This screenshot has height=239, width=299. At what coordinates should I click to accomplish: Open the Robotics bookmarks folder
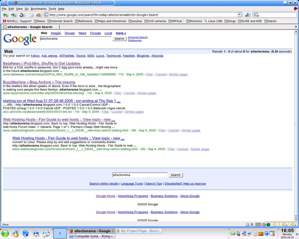tap(194, 21)
